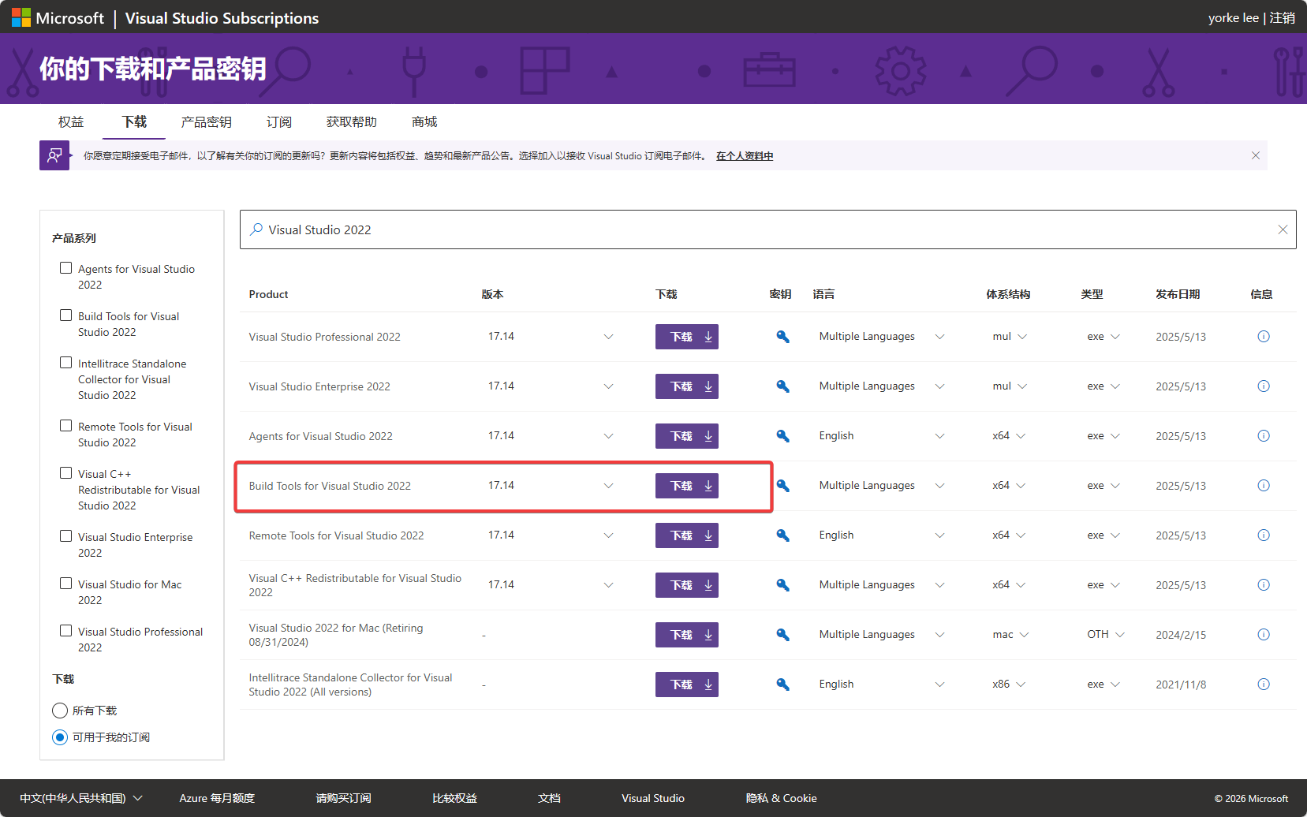The height and width of the screenshot is (817, 1307).
Task: Show info for Visual Studio 2022 for Mac row
Action: click(x=1264, y=635)
